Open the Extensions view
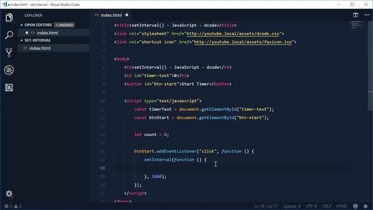Screen dimensions: 373x210 [9, 87]
